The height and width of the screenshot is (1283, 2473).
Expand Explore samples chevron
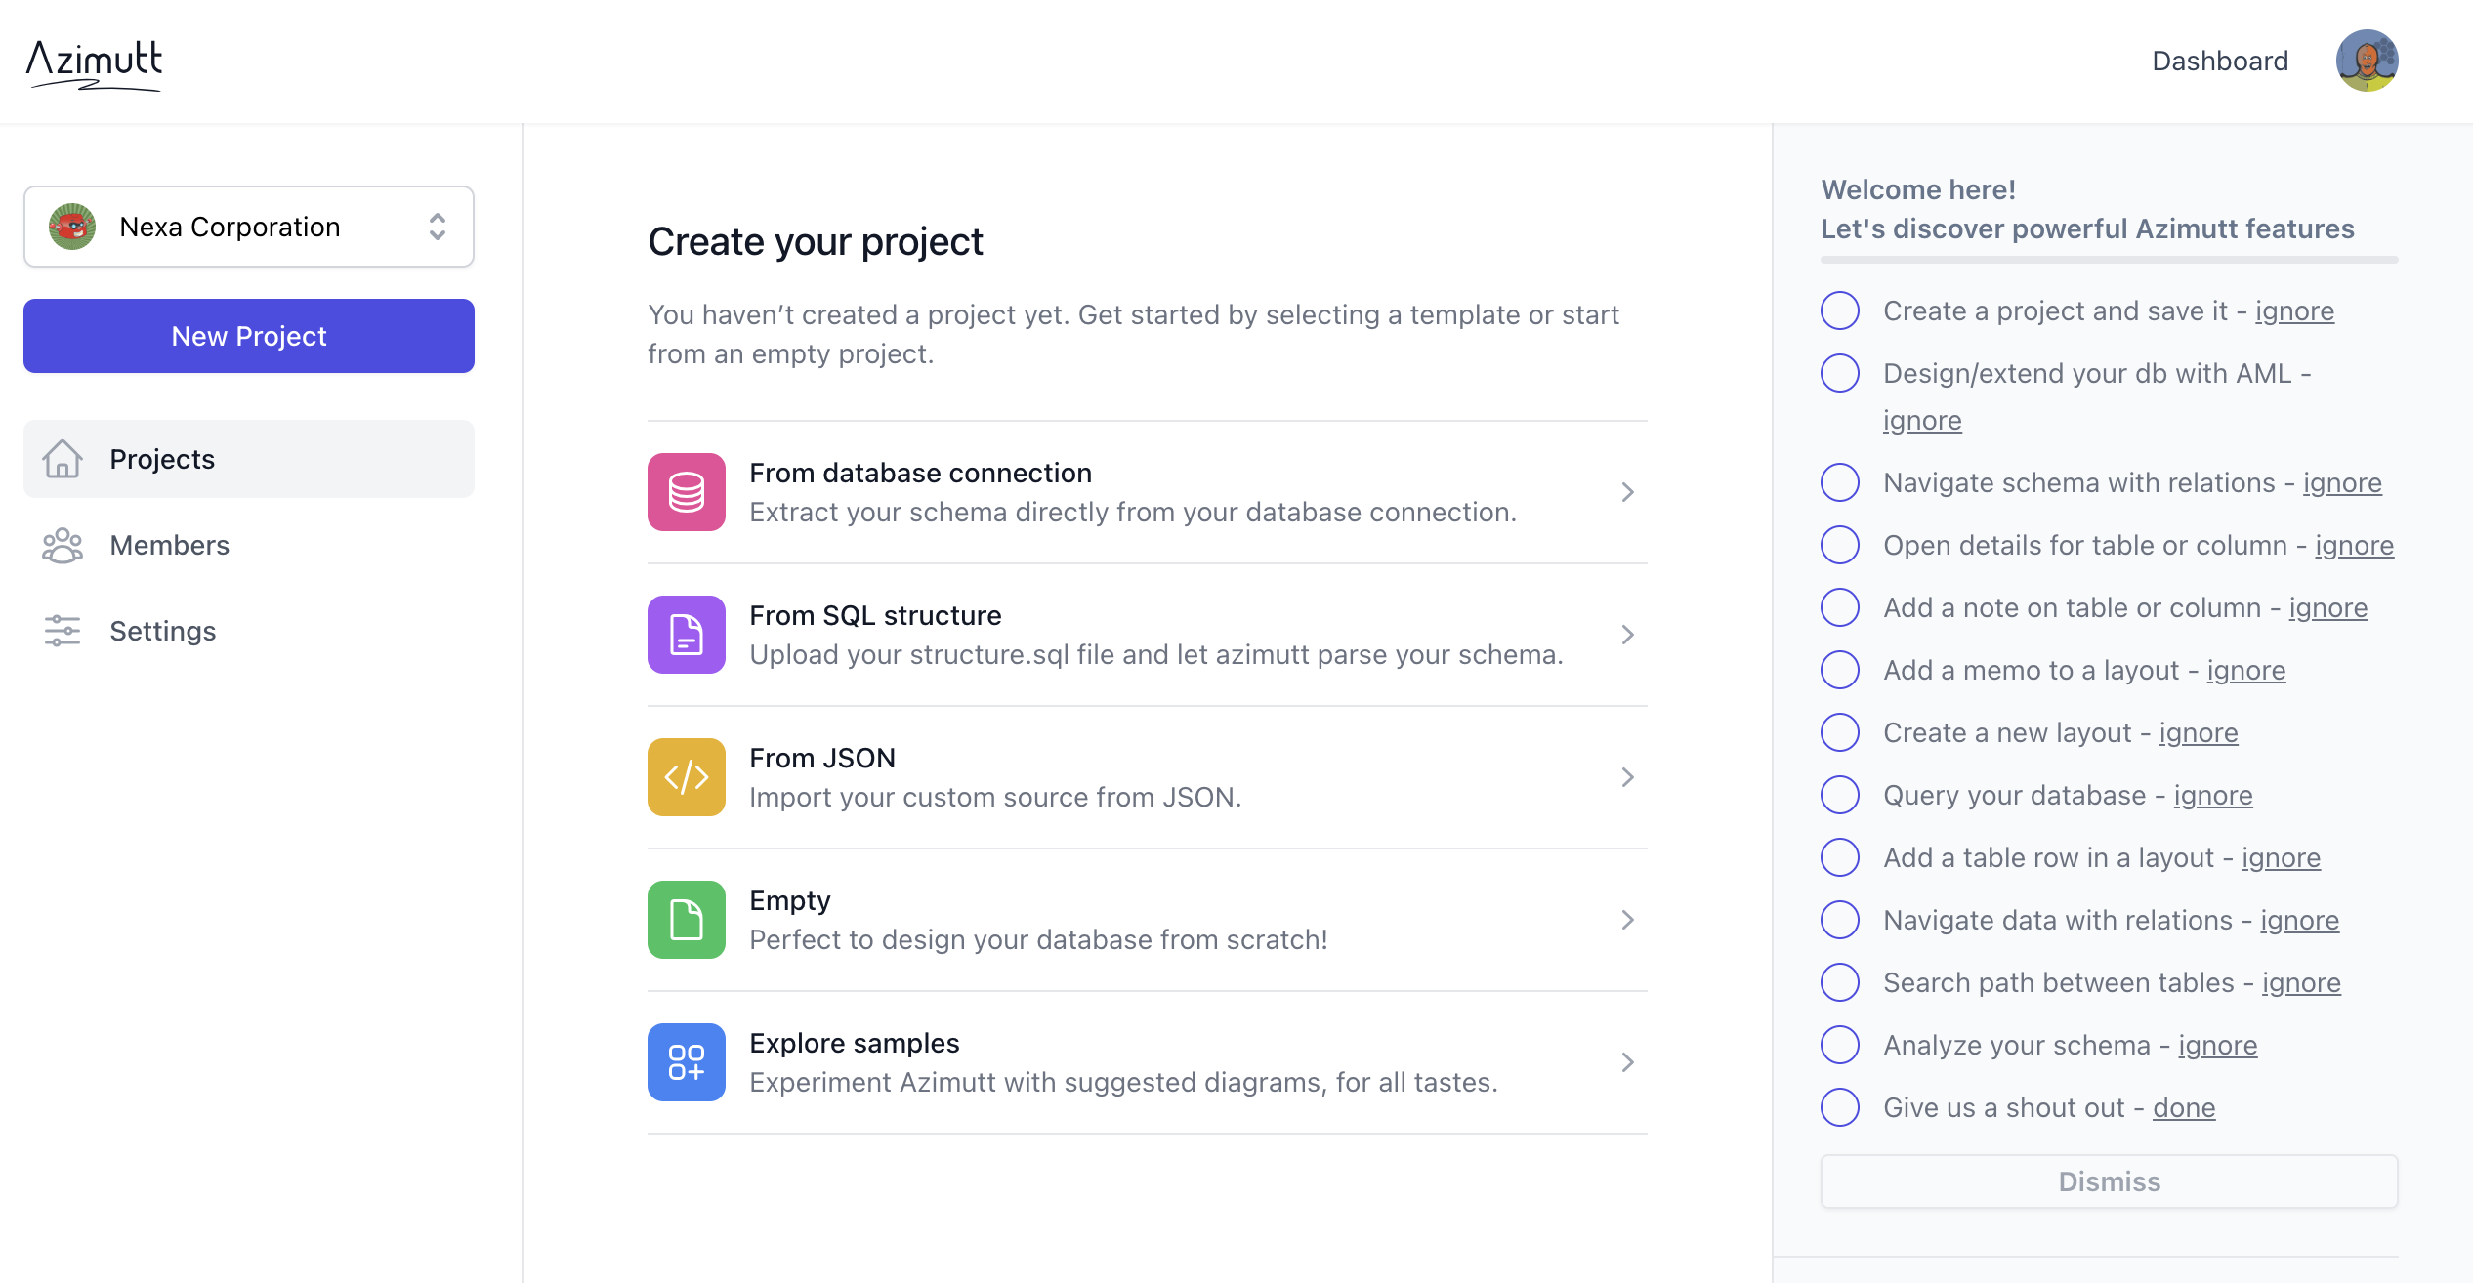point(1627,1062)
